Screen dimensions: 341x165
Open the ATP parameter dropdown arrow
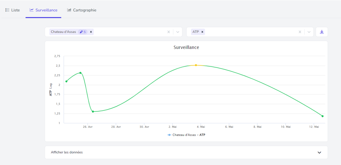coord(309,32)
